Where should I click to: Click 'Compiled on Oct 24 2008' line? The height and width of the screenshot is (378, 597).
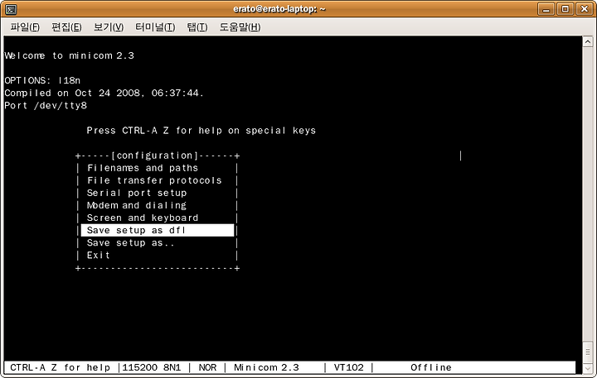pos(104,93)
